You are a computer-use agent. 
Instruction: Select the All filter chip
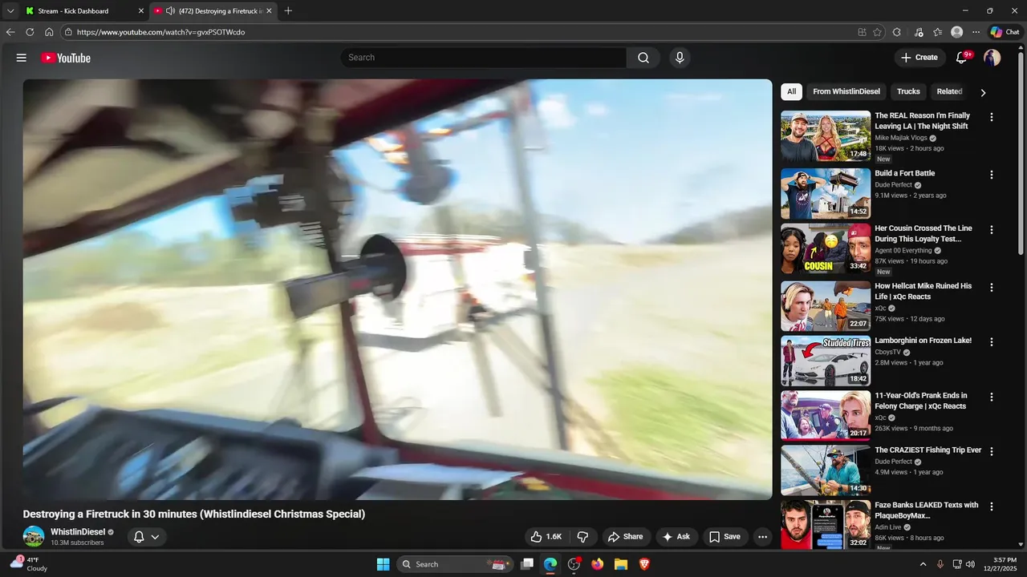(791, 91)
